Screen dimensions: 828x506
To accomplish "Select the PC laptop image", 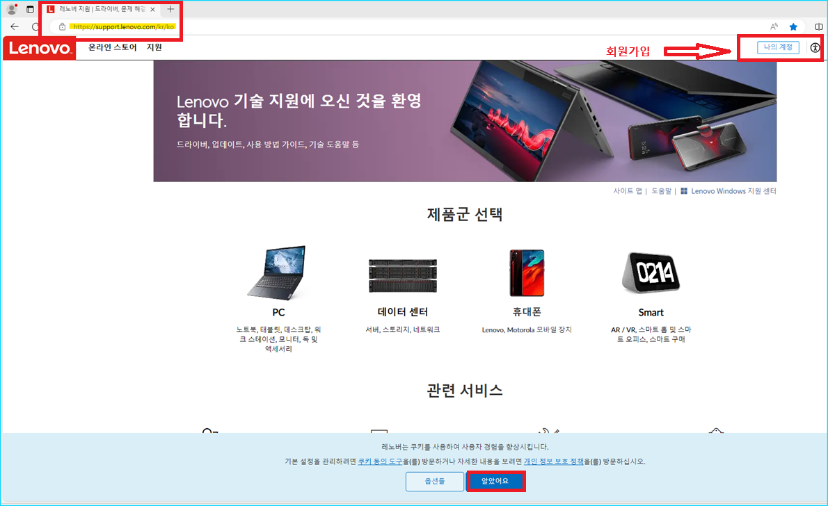I will [278, 272].
